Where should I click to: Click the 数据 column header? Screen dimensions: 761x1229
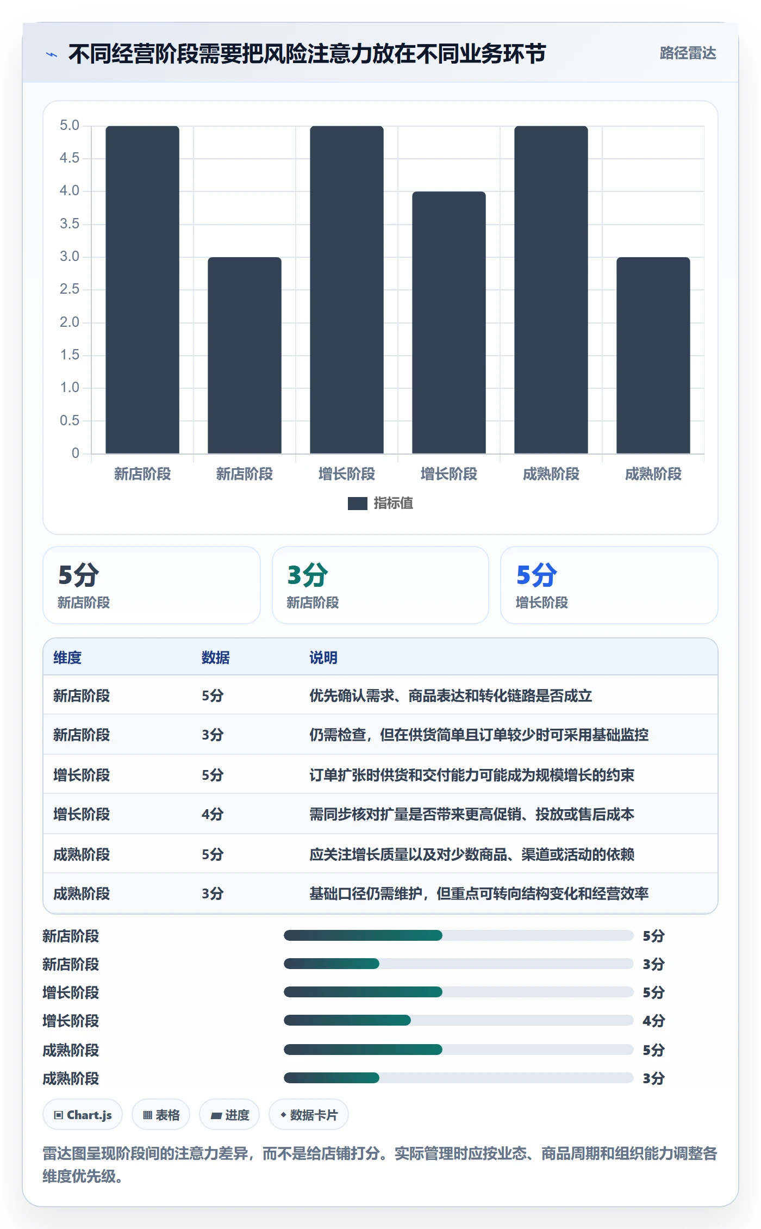216,657
